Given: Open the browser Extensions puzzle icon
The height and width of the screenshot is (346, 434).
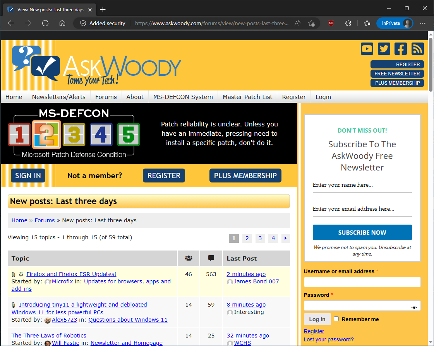Looking at the screenshot, I should [348, 23].
